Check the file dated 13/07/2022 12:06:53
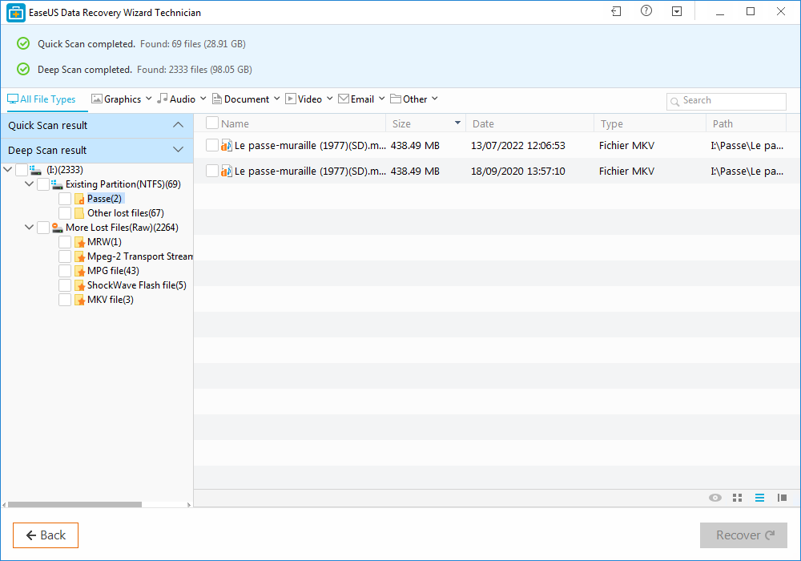The width and height of the screenshot is (801, 561). point(212,145)
